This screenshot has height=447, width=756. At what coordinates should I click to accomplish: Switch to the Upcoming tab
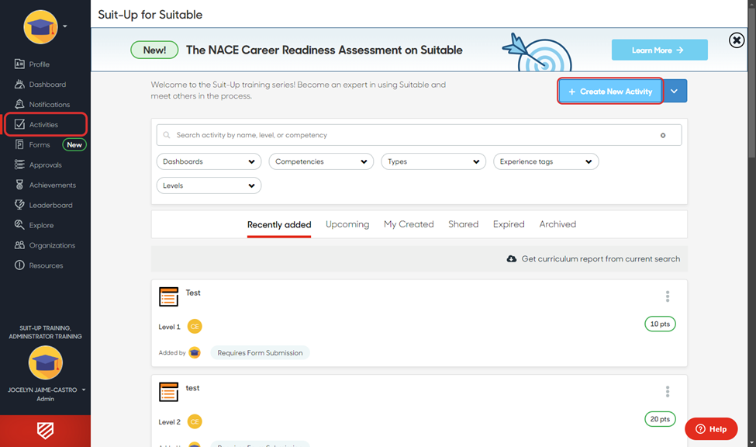[347, 224]
